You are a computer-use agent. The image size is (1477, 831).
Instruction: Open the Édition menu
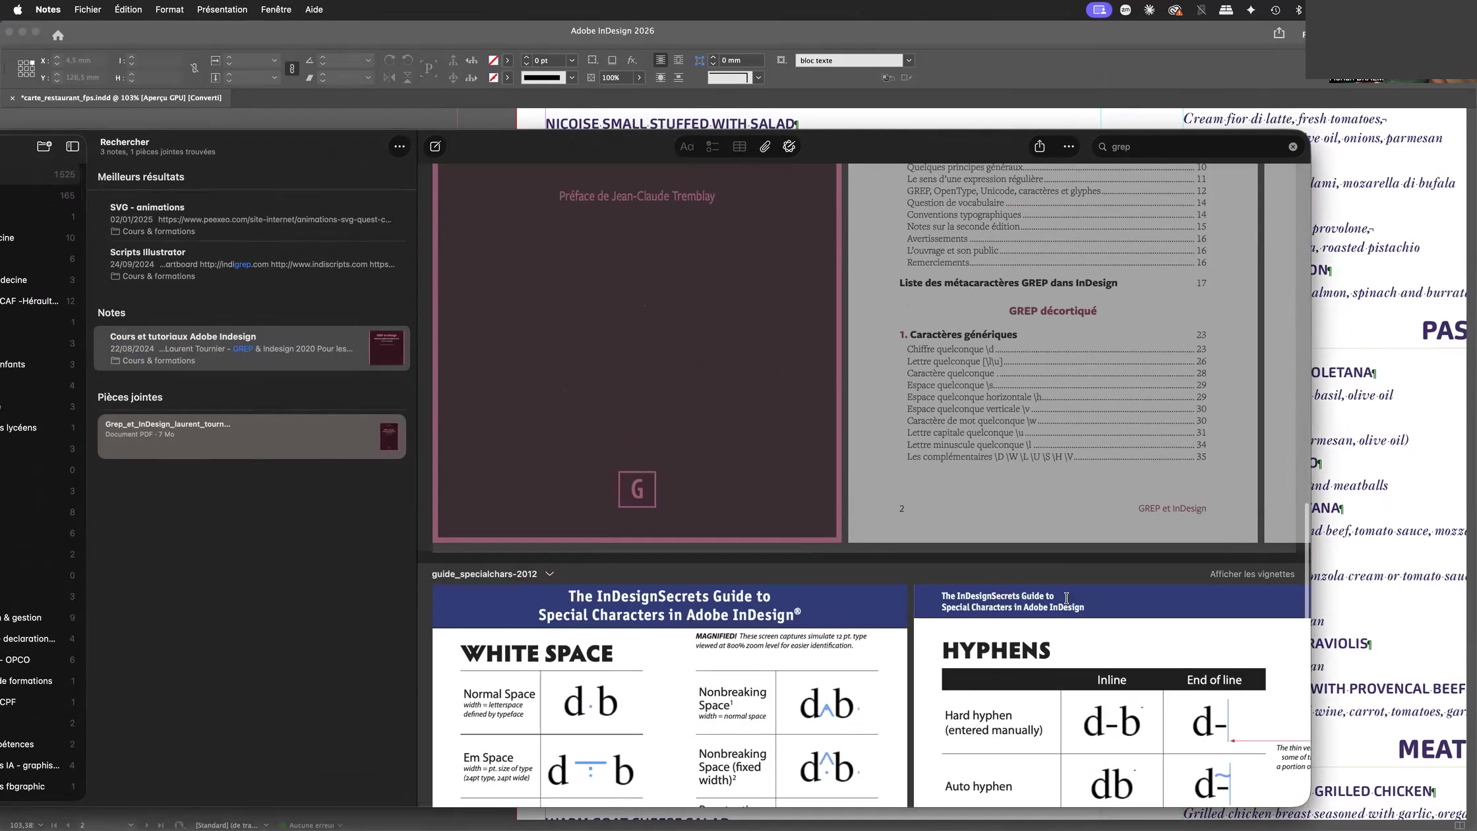coord(128,10)
